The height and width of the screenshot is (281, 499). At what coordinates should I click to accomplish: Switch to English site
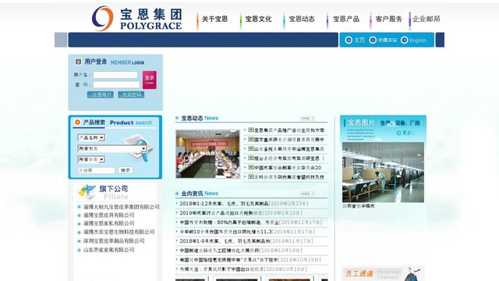click(x=418, y=41)
